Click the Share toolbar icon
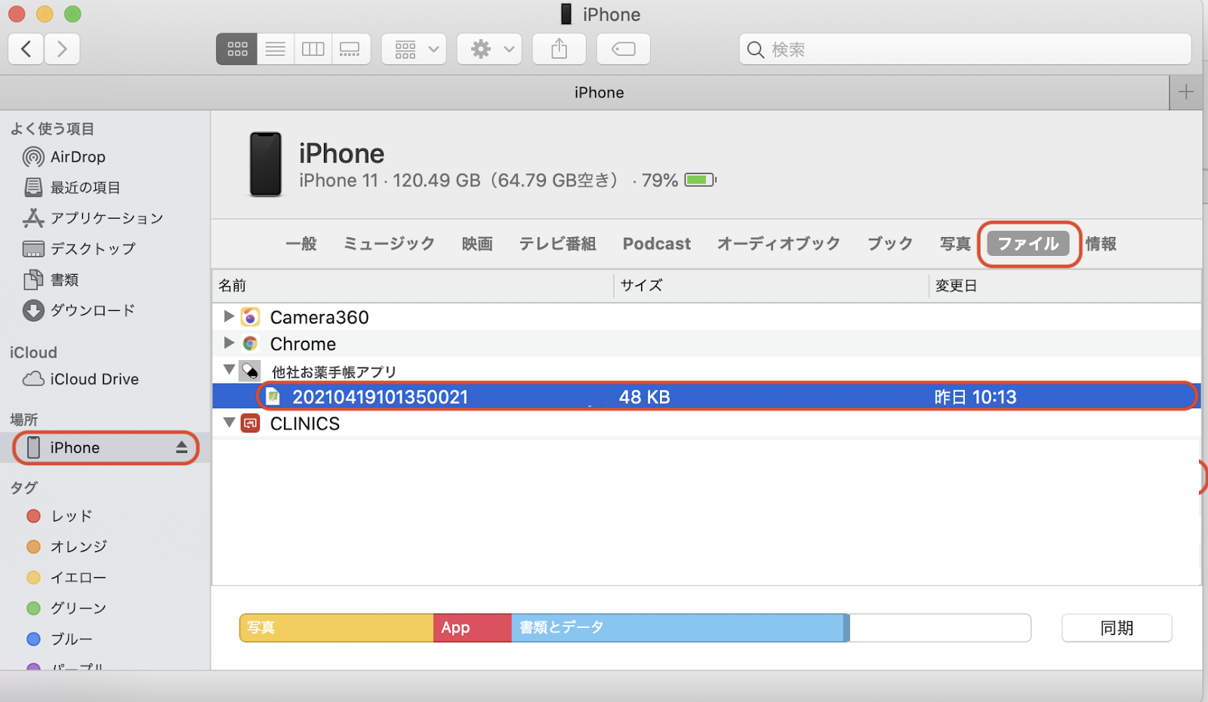The height and width of the screenshot is (702, 1208). pyautogui.click(x=559, y=49)
